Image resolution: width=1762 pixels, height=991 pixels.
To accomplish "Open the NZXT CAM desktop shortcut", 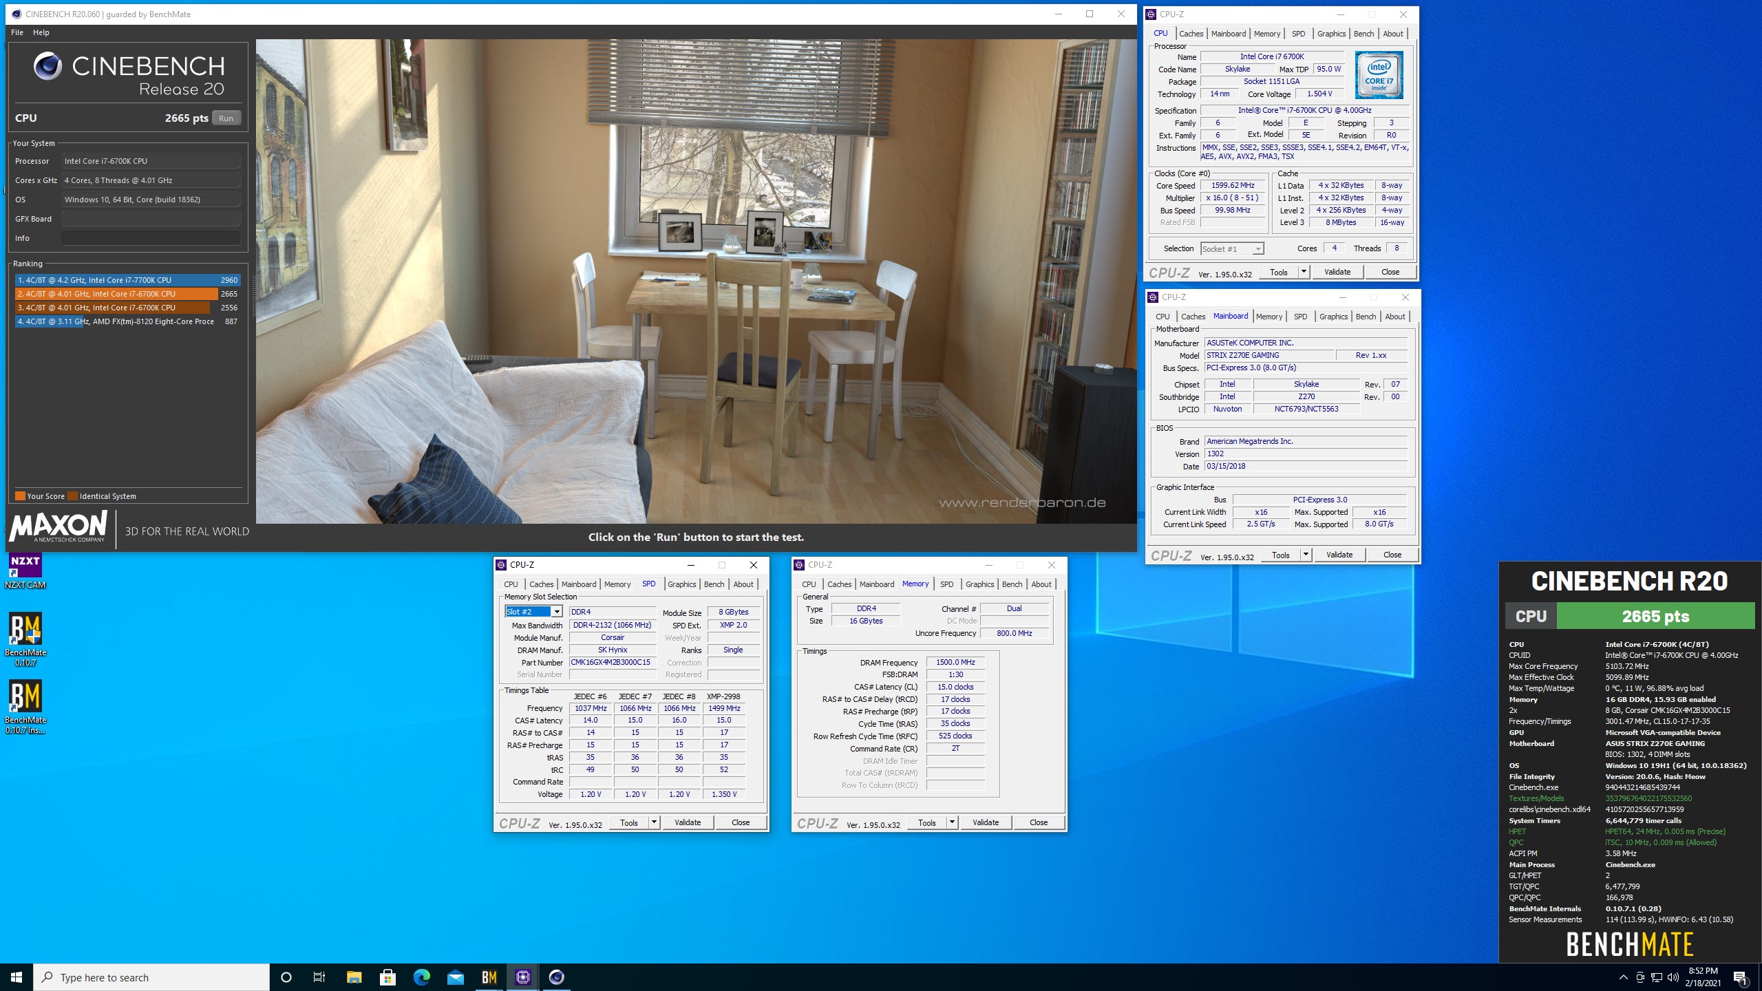I will pyautogui.click(x=25, y=573).
